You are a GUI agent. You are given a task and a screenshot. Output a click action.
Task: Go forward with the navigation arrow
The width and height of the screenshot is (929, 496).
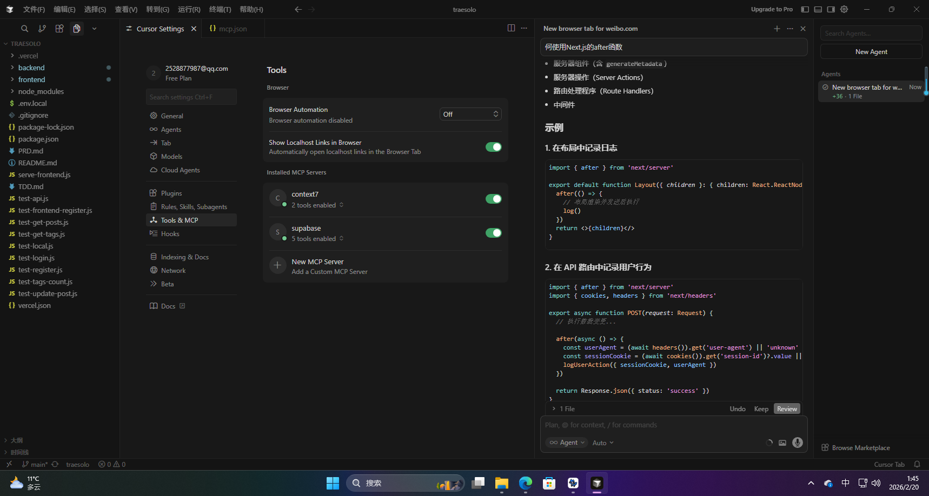[x=311, y=9]
